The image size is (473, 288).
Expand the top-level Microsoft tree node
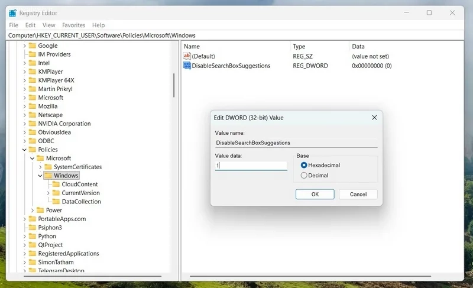point(24,98)
